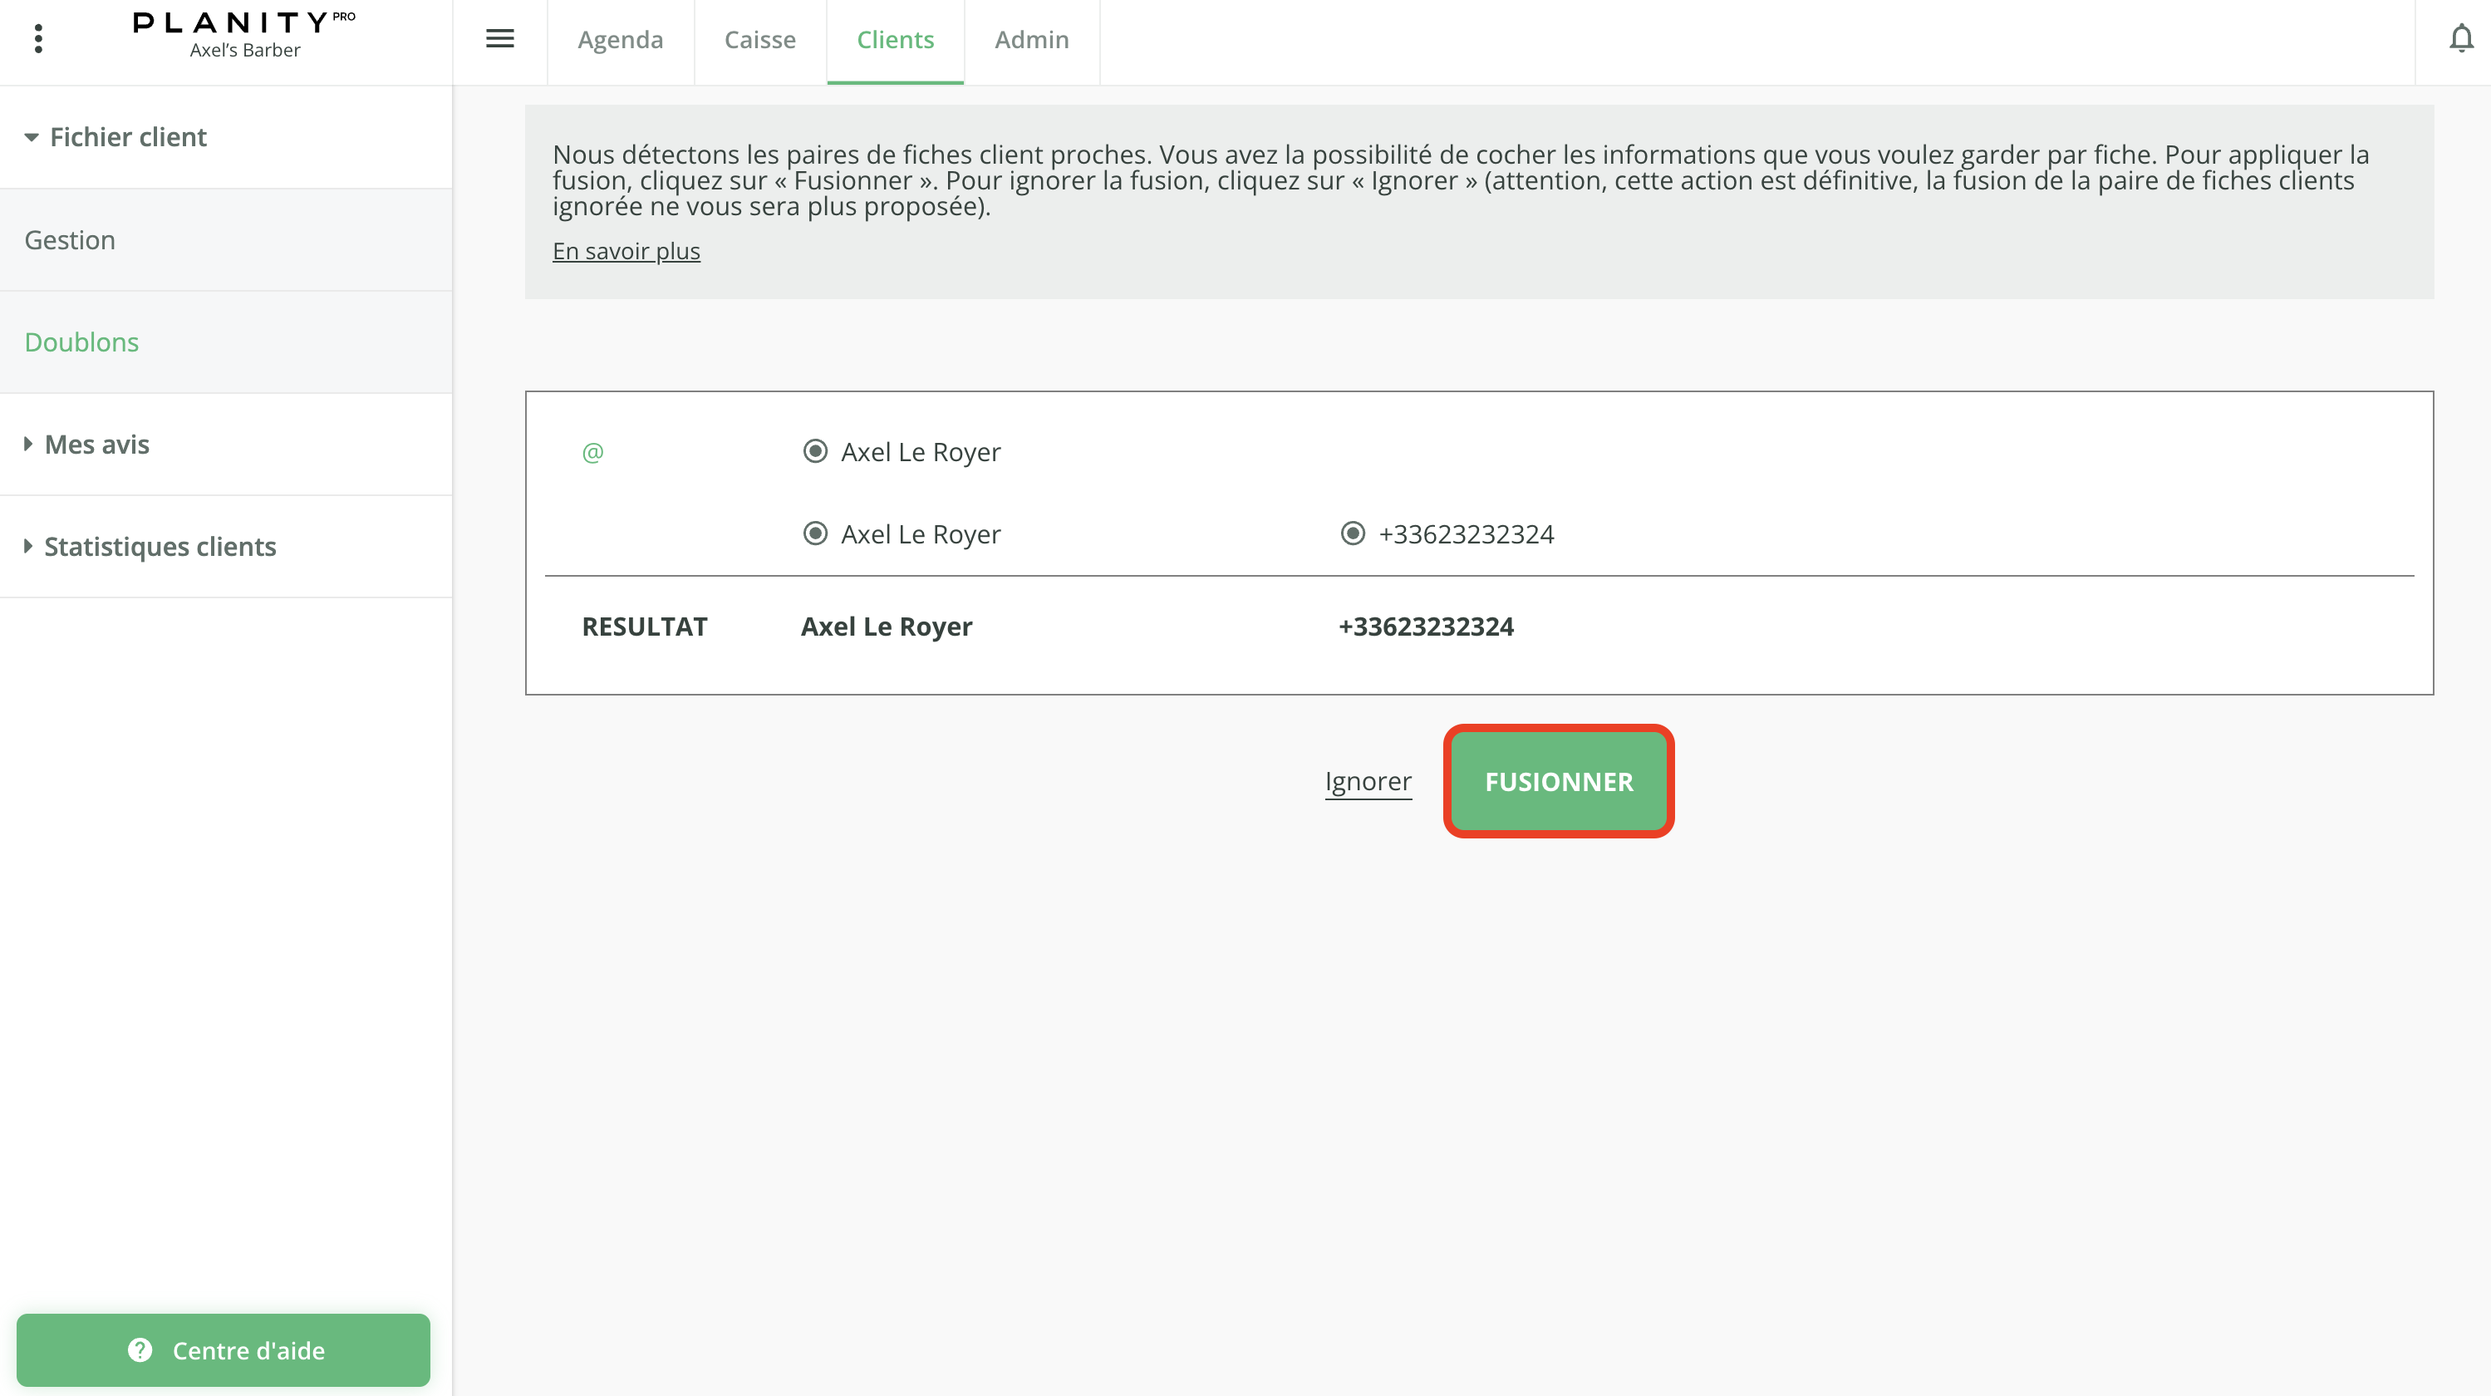The width and height of the screenshot is (2491, 1396).
Task: Toggle the hamburger sidebar menu icon
Action: pyautogui.click(x=499, y=39)
